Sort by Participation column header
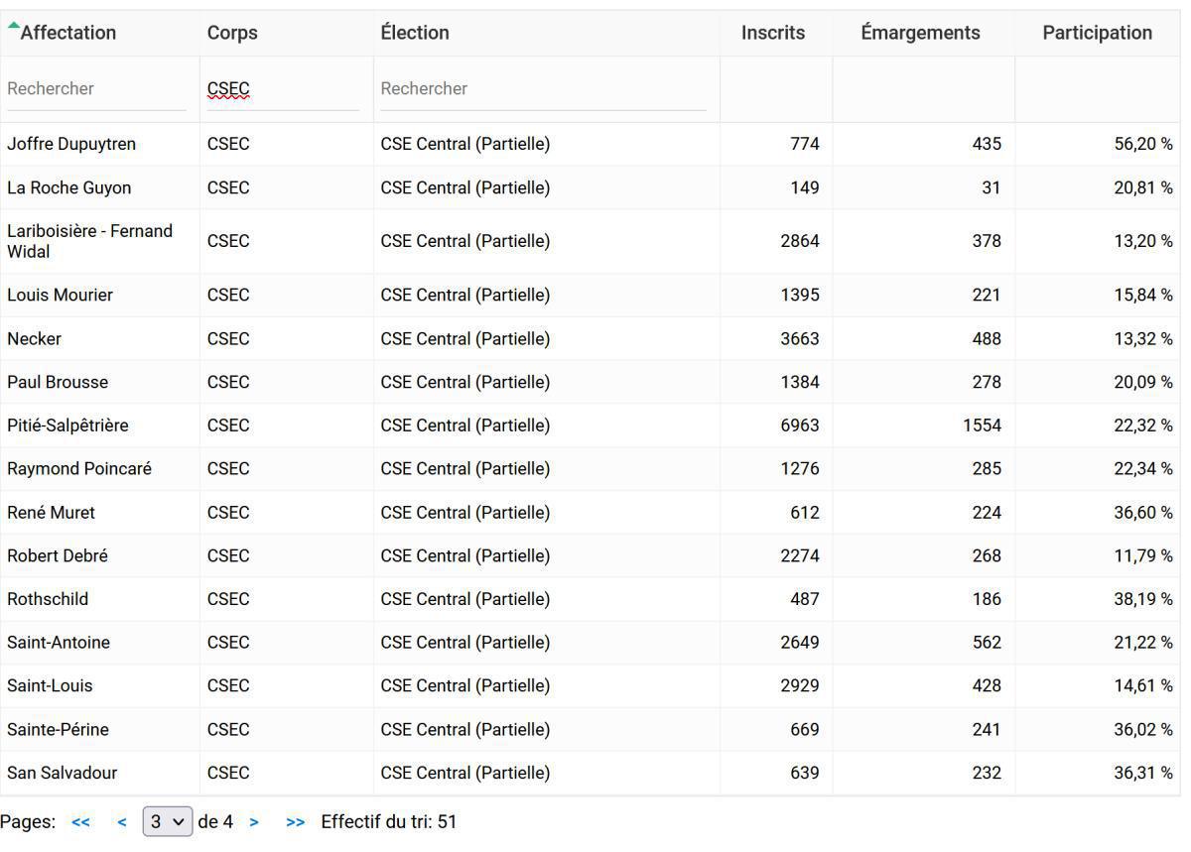 tap(1097, 33)
